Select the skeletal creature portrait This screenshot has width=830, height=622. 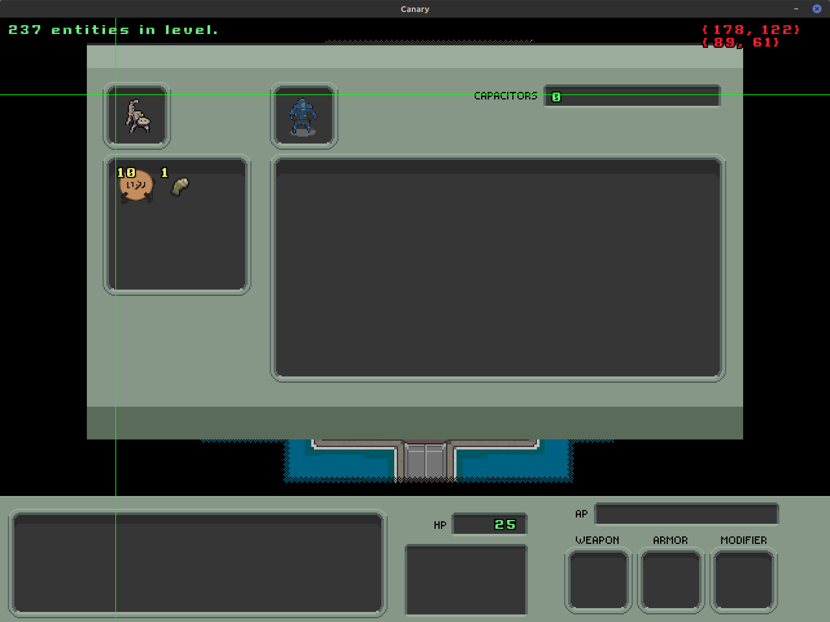136,116
